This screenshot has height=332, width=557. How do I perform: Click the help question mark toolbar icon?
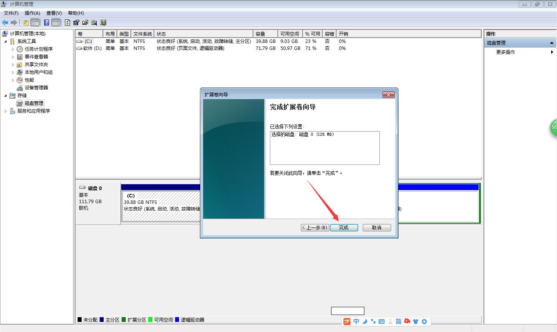tap(46, 22)
